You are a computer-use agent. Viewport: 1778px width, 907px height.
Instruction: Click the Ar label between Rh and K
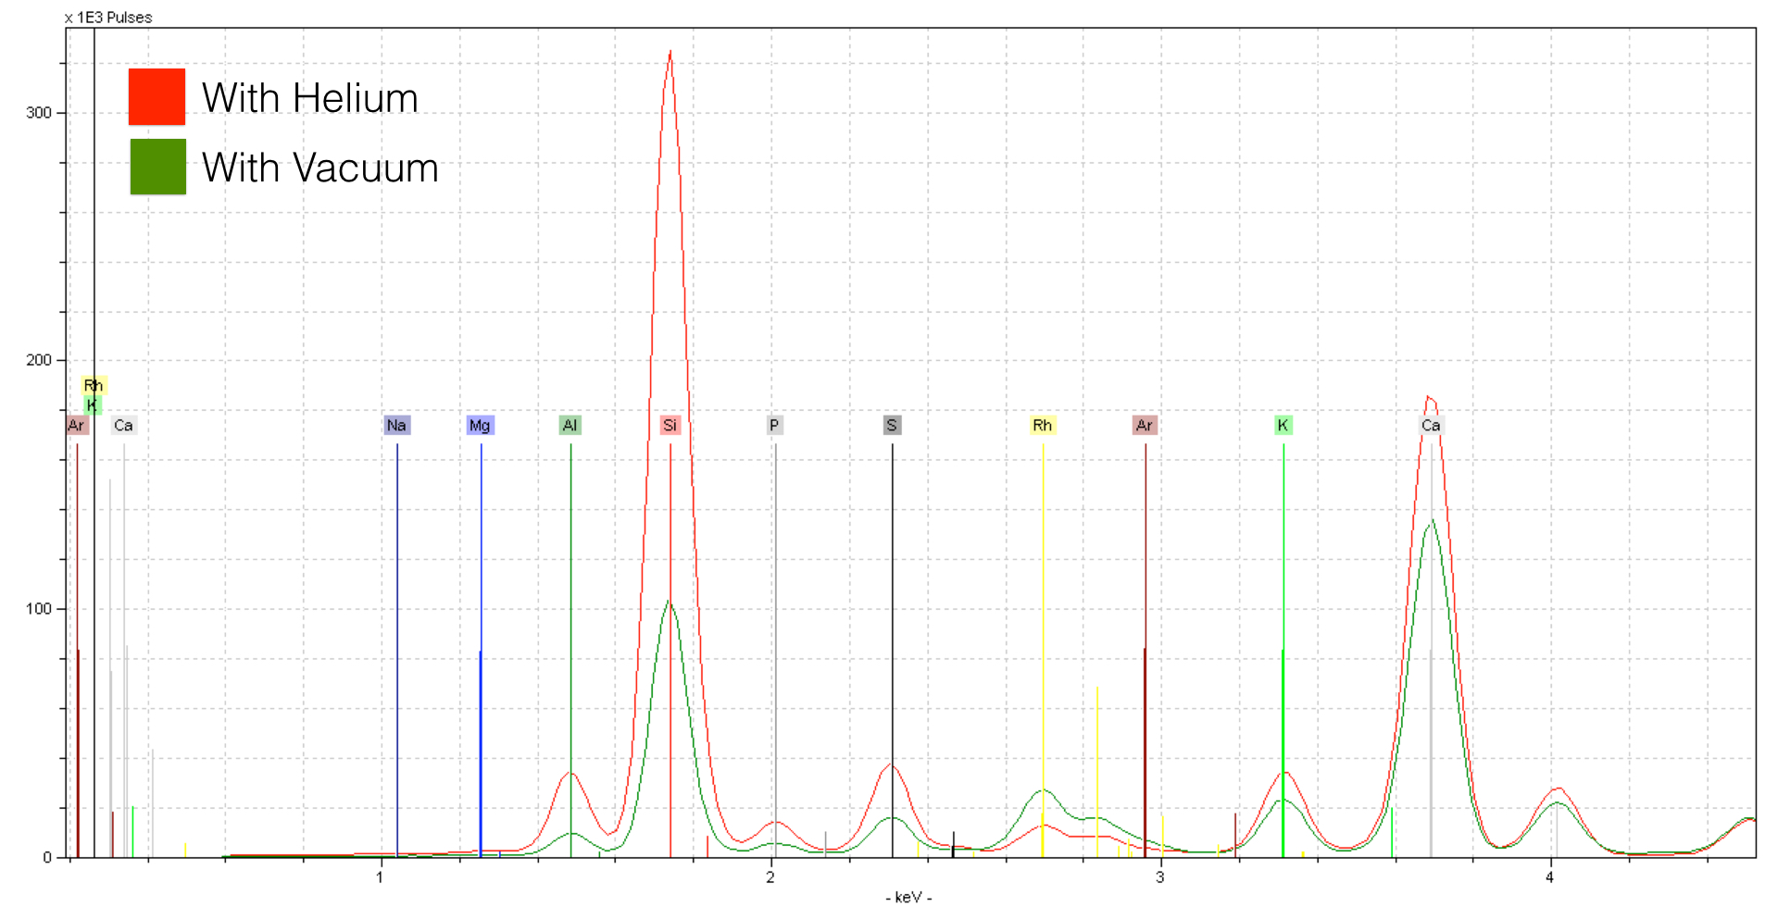tap(1144, 426)
